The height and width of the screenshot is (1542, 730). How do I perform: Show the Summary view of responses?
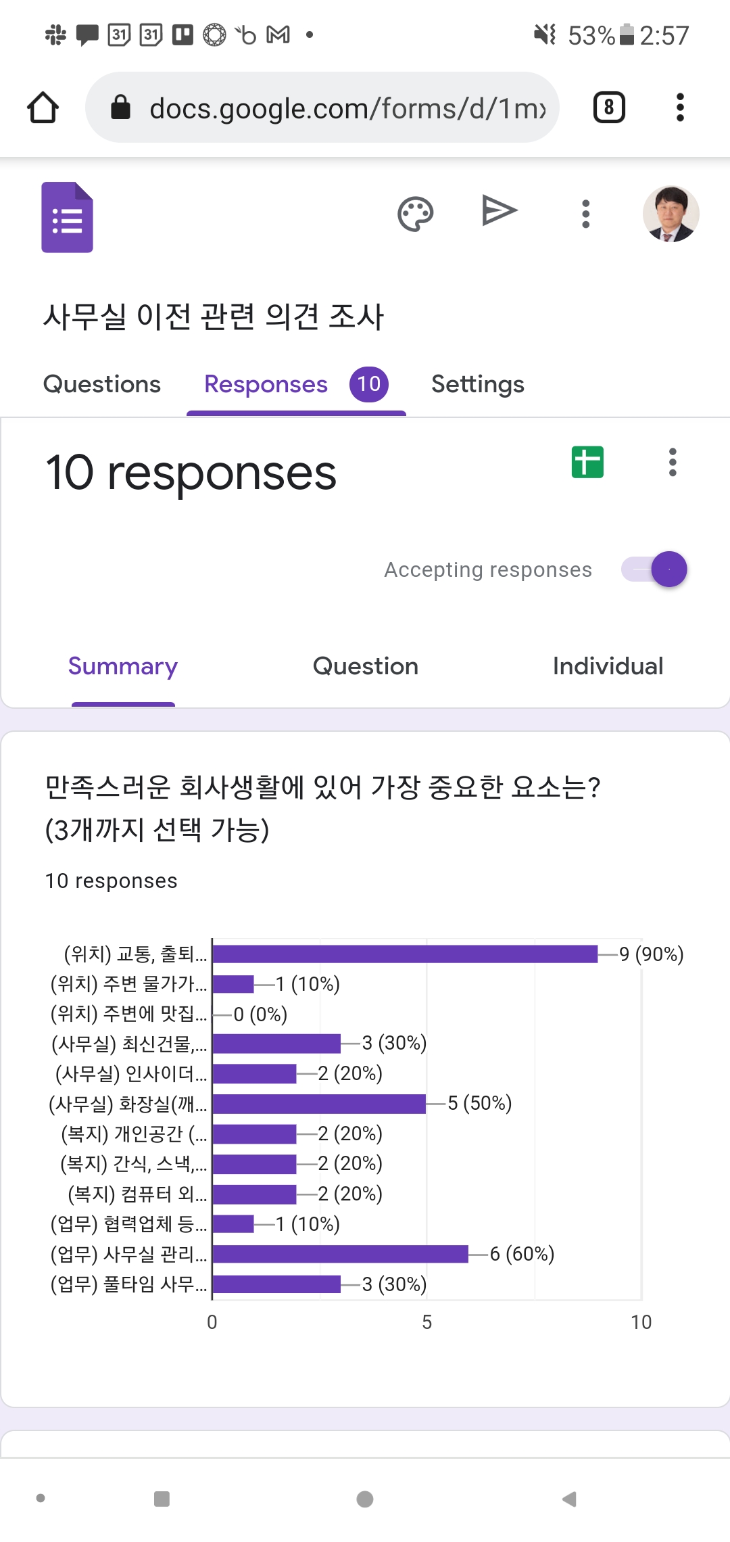tap(123, 666)
